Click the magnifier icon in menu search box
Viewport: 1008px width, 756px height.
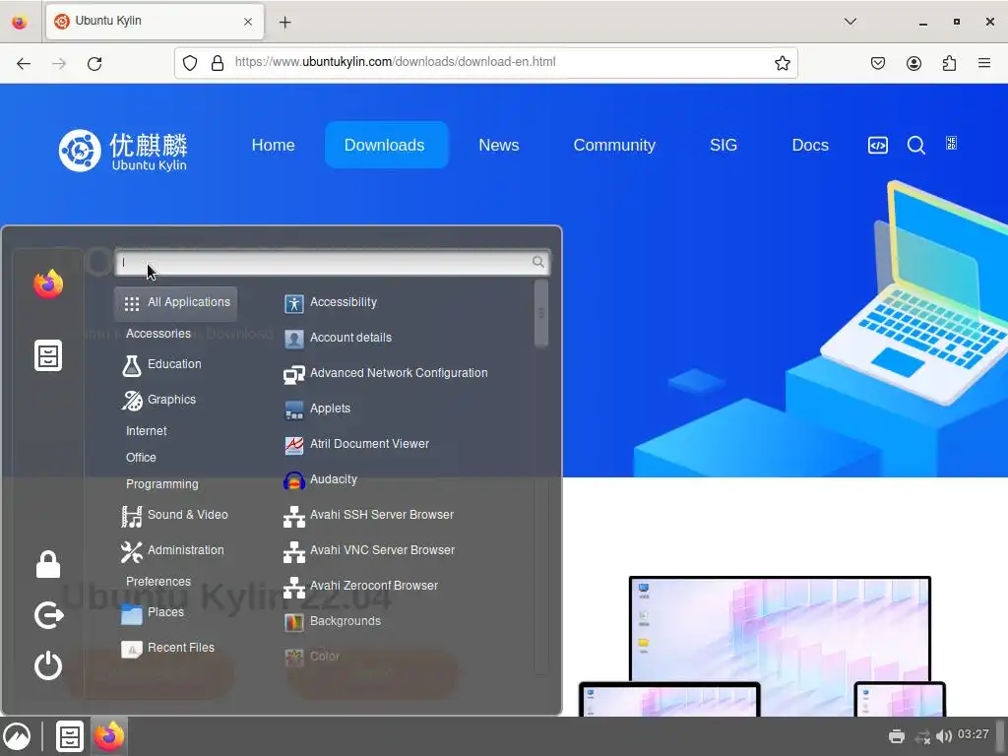pyautogui.click(x=538, y=262)
